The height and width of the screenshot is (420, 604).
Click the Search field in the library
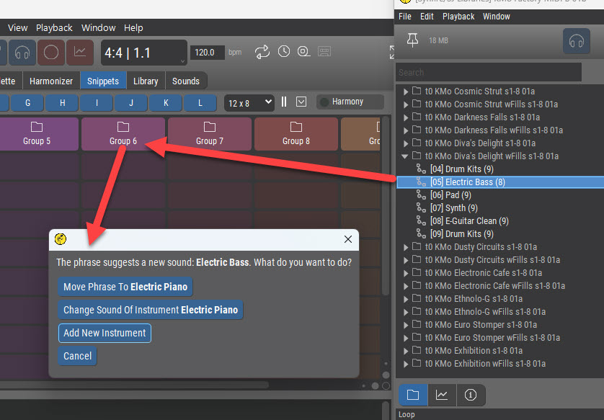(x=489, y=72)
